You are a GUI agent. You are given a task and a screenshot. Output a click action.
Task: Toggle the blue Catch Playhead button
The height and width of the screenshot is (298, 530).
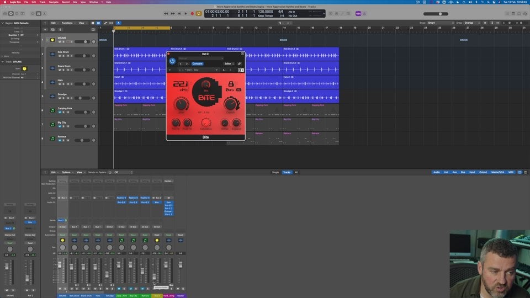[118, 23]
